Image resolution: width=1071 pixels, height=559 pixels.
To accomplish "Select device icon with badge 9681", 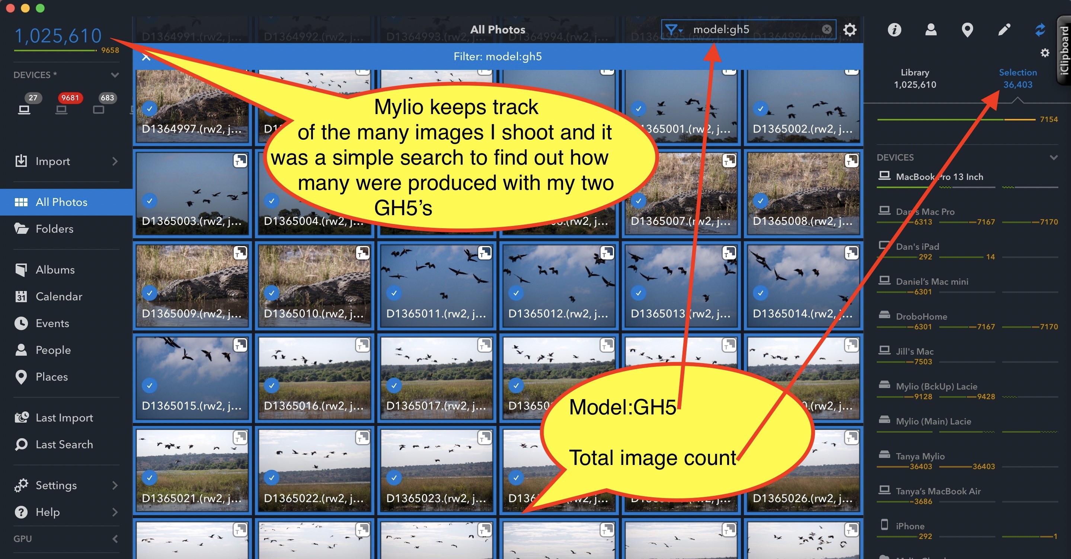I will click(x=61, y=110).
